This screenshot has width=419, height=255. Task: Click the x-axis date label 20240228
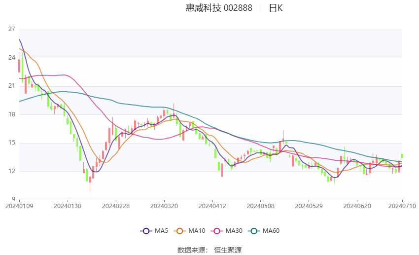coord(116,206)
